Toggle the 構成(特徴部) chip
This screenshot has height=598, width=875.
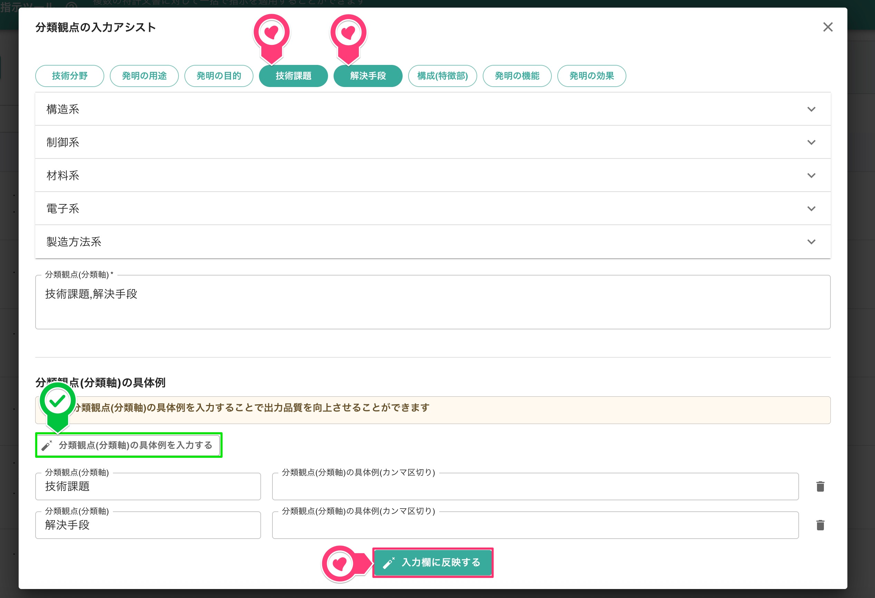coord(442,76)
